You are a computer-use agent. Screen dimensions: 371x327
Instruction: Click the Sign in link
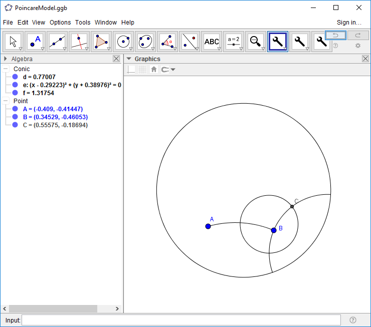pos(349,23)
